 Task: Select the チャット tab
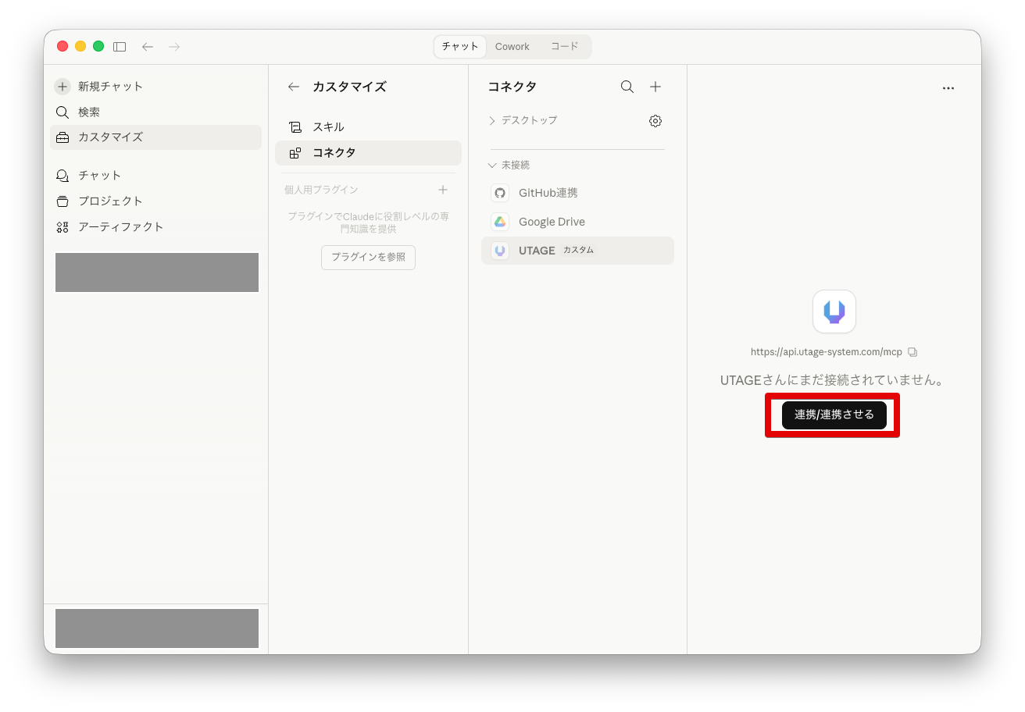460,47
